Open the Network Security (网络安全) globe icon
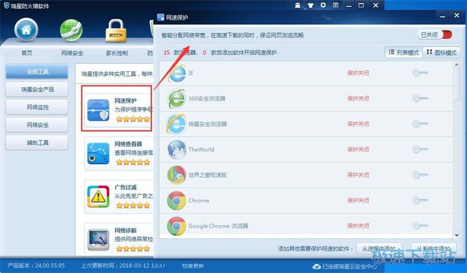The width and height of the screenshot is (467, 273). [x=71, y=30]
